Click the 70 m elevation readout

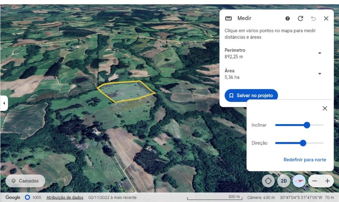(330, 197)
